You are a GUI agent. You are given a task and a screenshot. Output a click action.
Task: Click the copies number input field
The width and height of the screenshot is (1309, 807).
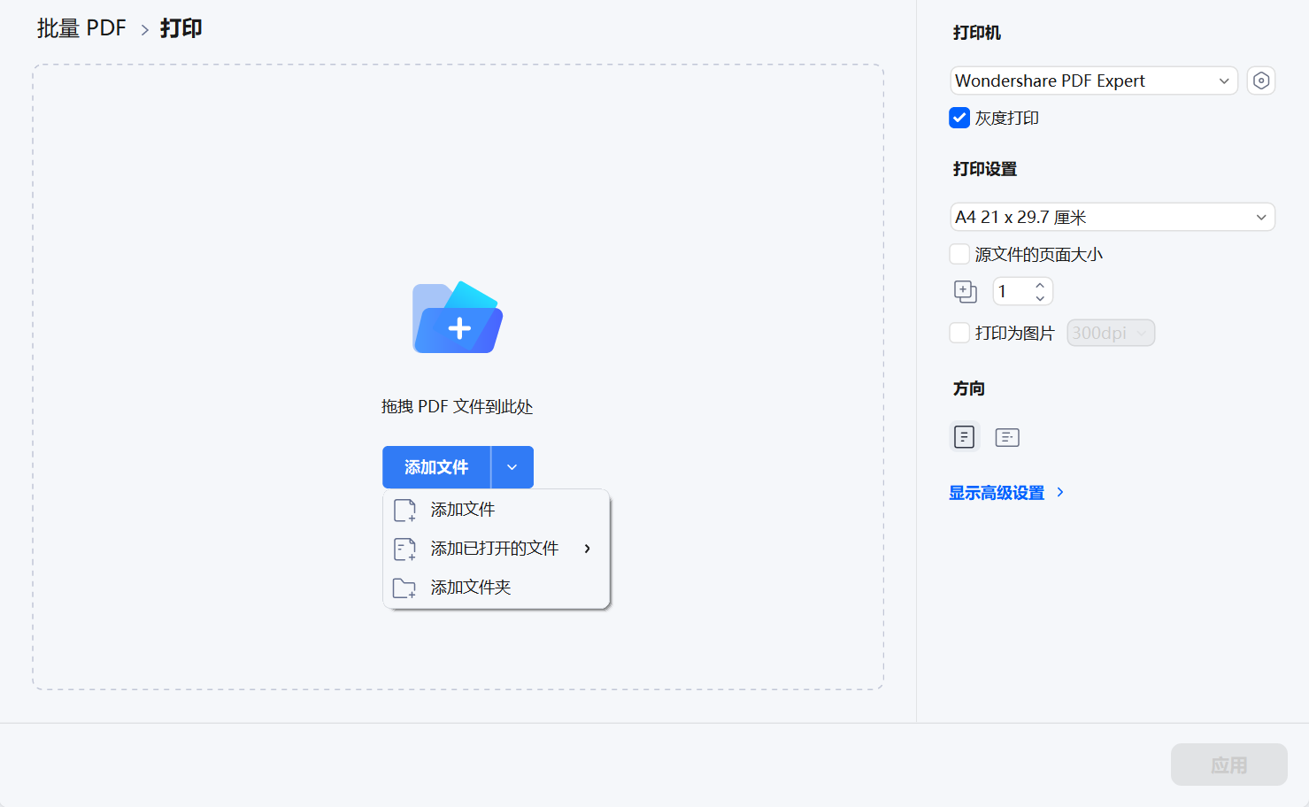tap(1009, 291)
